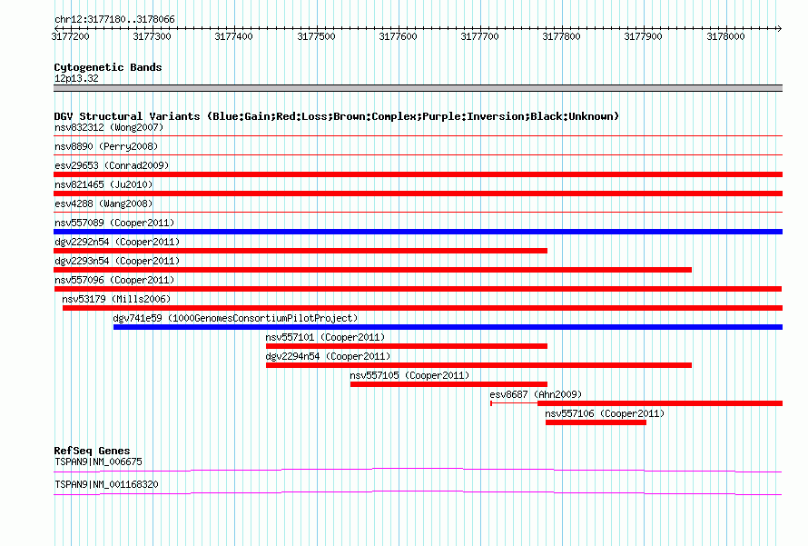Click the TSPAN9 NM_006675 magenta transcript line

tap(418, 470)
